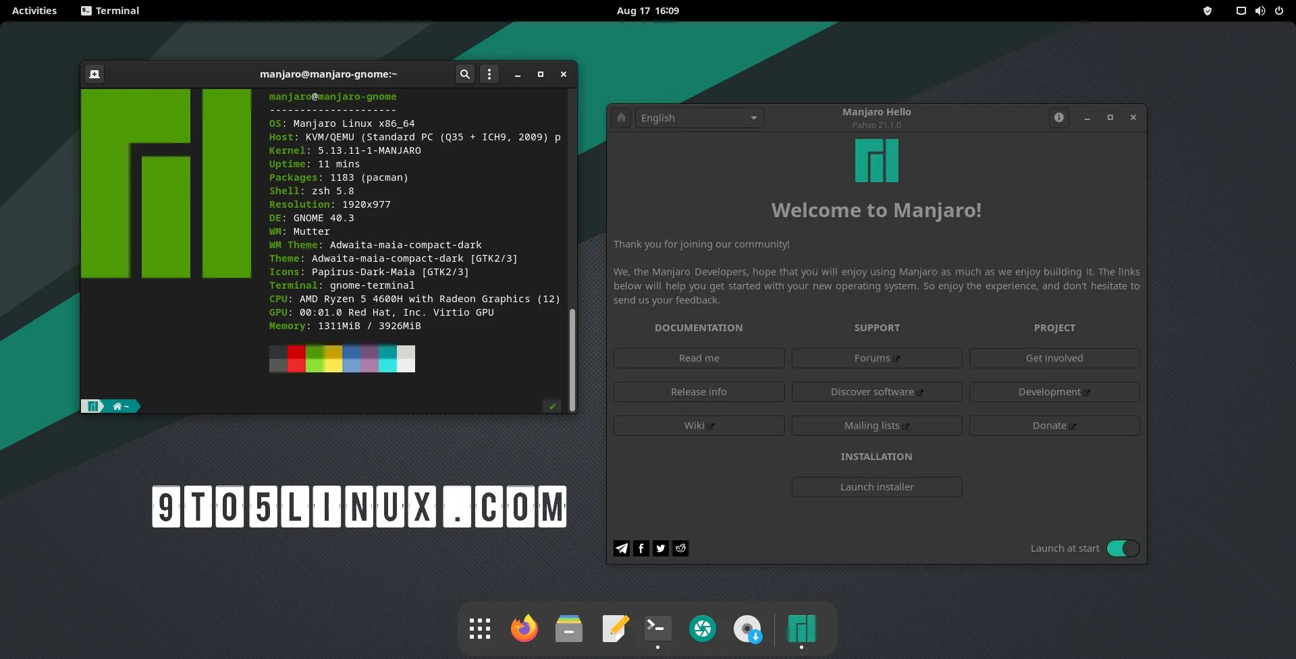
Task: Close the Manjaro Hello window
Action: 1133,118
